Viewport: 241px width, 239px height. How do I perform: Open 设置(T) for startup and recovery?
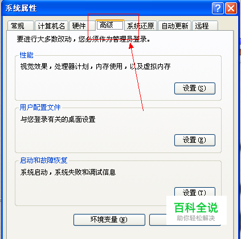pyautogui.click(x=195, y=192)
